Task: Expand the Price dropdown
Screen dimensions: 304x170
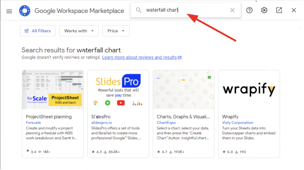Action: (116, 31)
